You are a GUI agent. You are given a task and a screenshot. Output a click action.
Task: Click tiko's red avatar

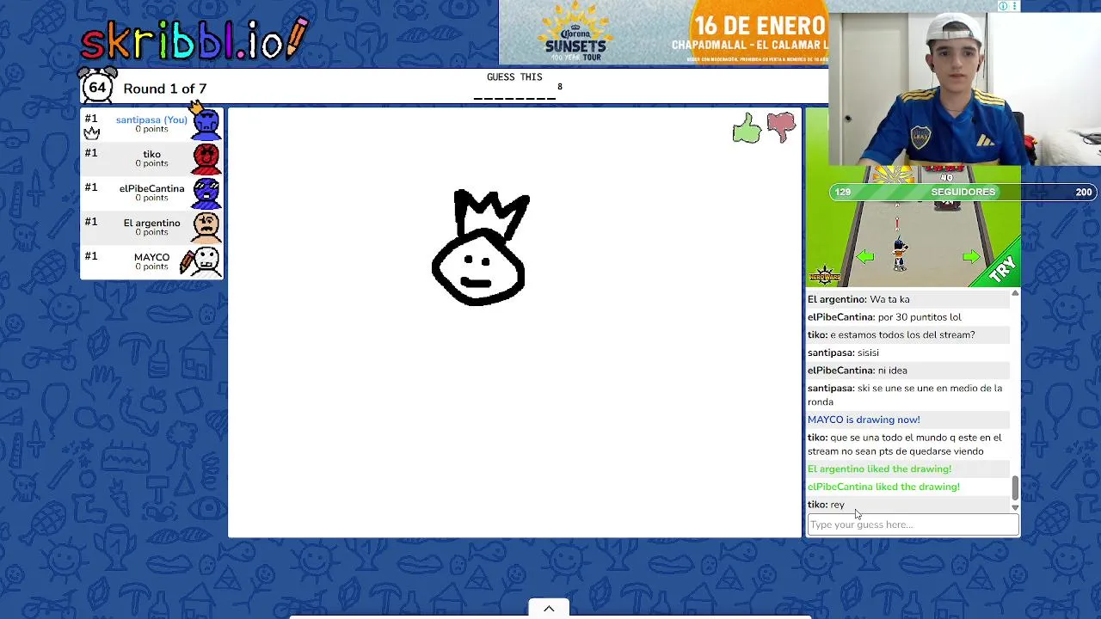point(206,158)
